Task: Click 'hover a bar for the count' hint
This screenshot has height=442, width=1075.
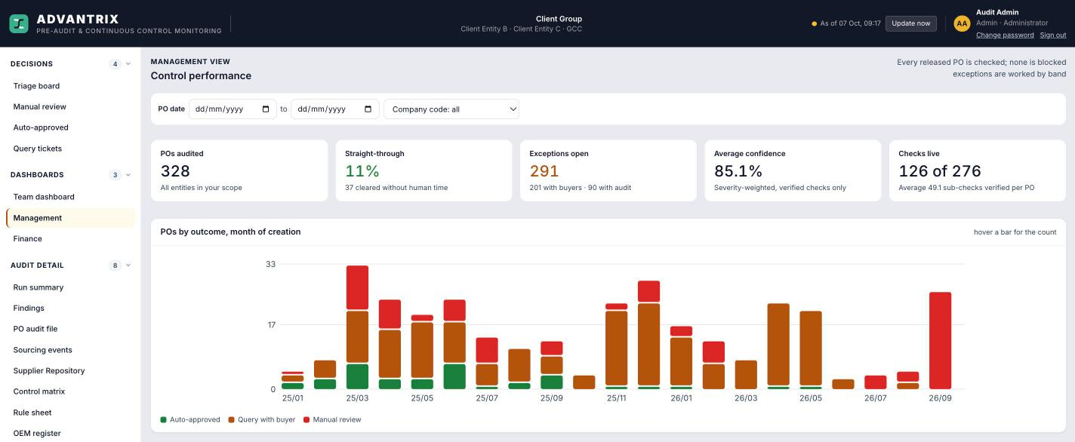Action: coord(1015,232)
